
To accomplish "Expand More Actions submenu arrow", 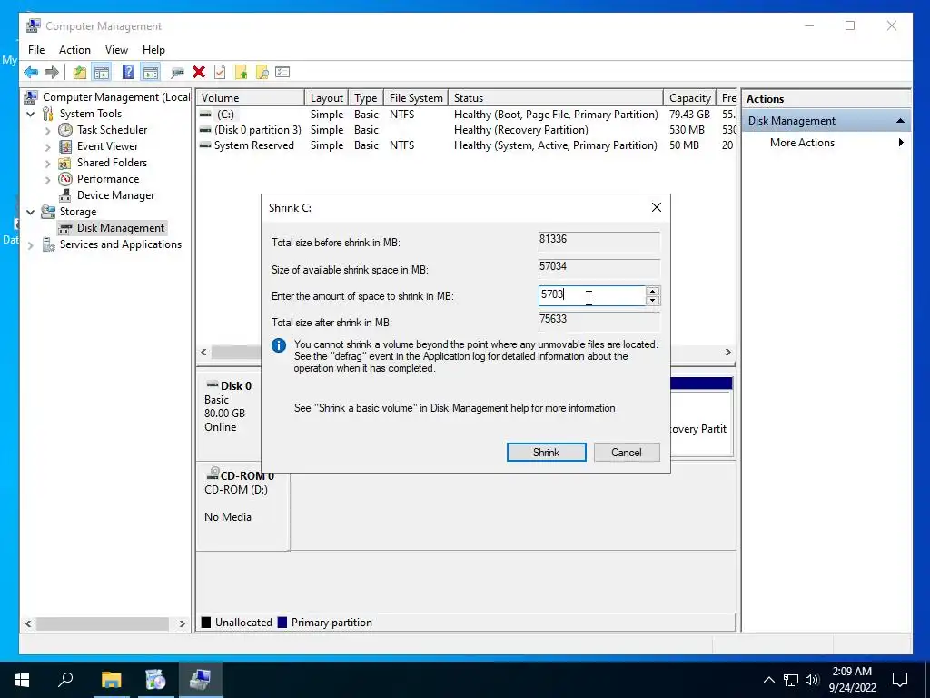I will (901, 143).
